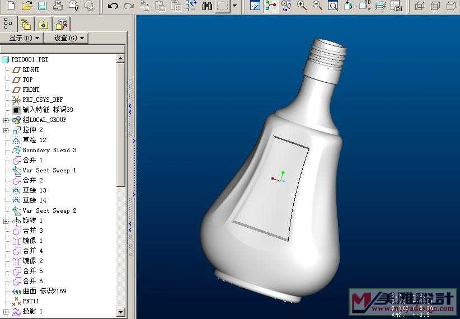The width and height of the screenshot is (460, 319).
Task: Open an existing file via folder icon
Action: [x=27, y=6]
